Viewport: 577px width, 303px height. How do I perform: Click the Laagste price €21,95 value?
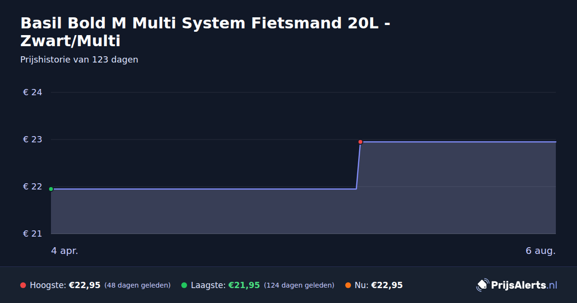[244, 285]
